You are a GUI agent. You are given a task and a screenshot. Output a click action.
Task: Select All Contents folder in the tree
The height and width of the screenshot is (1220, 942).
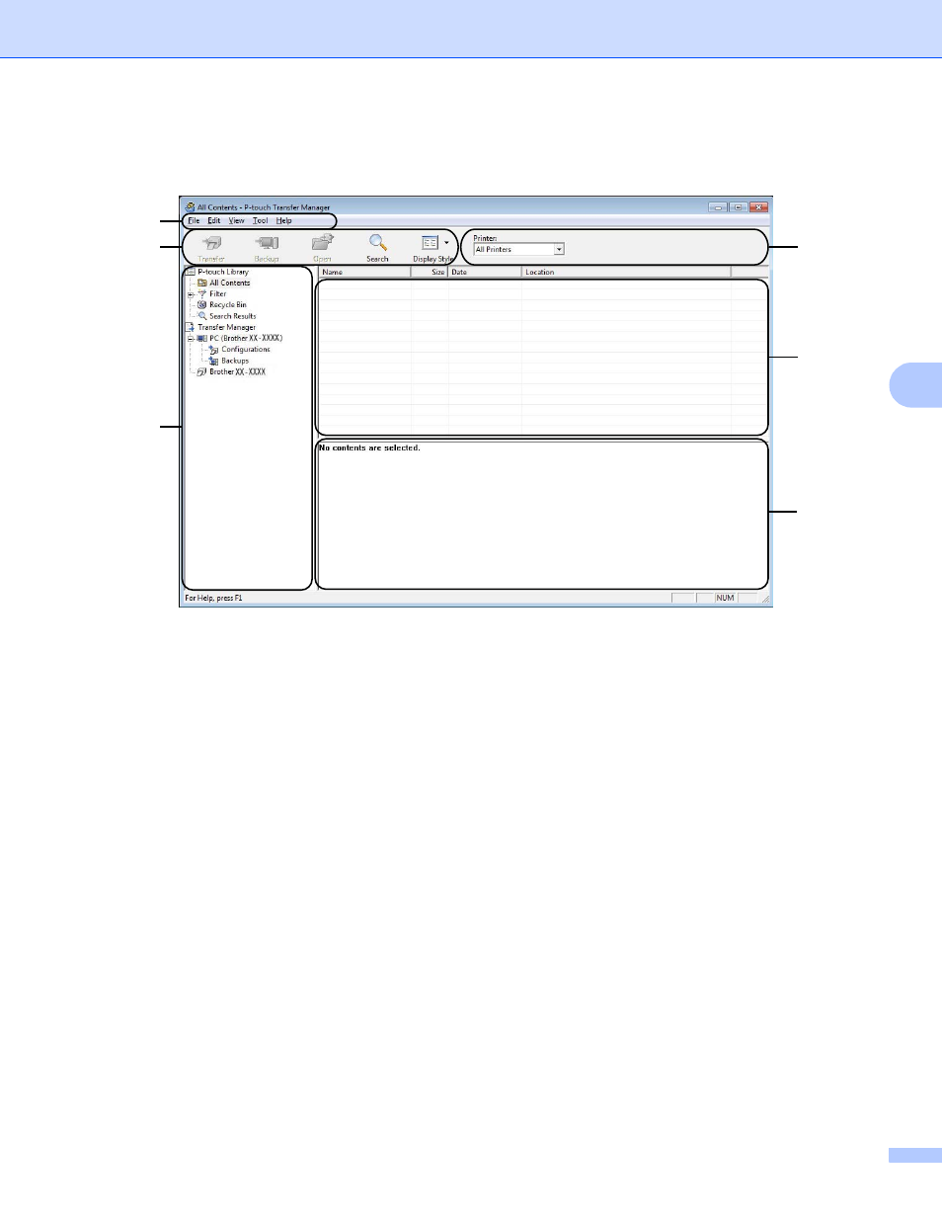coord(230,284)
